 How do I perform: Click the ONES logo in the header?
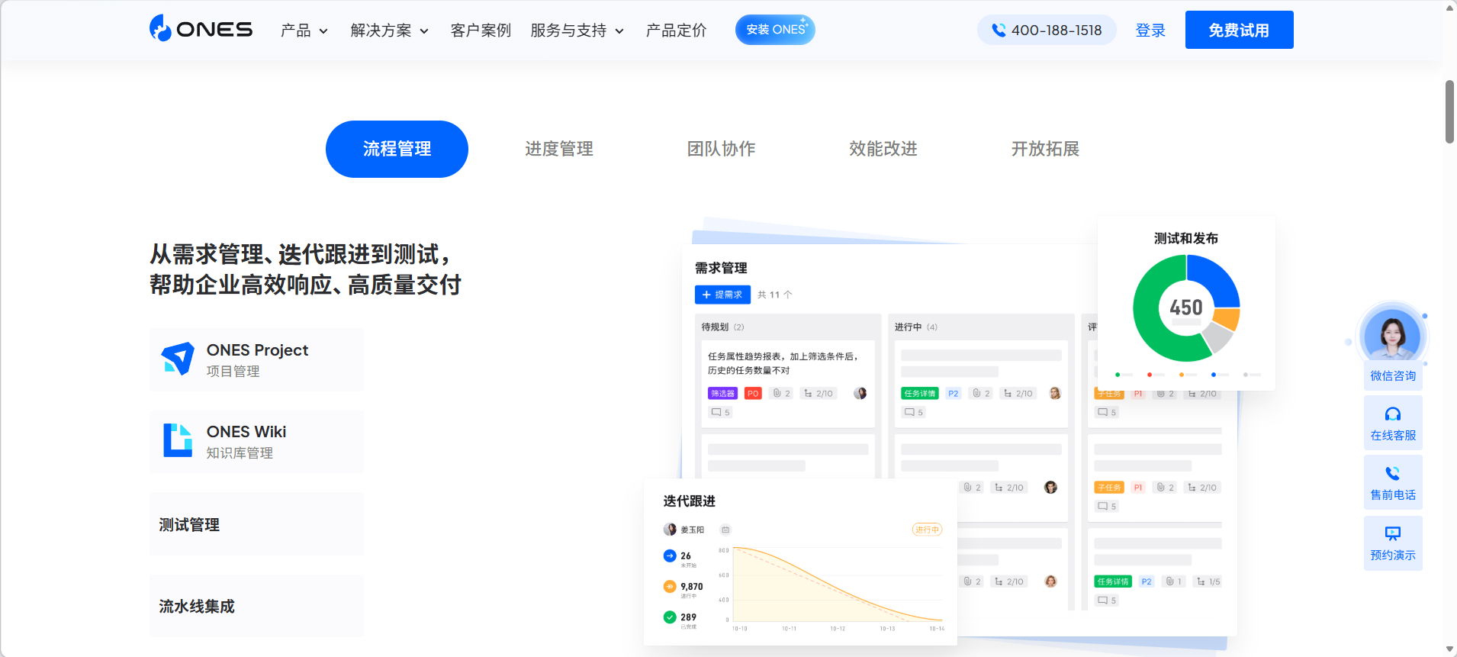201,29
